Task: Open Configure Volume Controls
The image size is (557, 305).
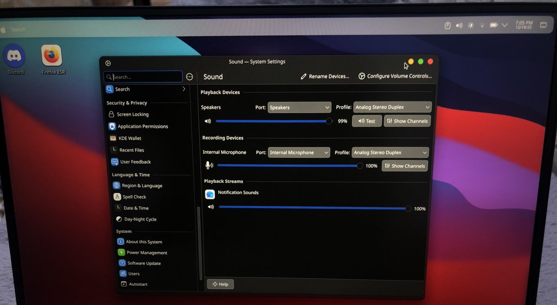Action: click(395, 76)
